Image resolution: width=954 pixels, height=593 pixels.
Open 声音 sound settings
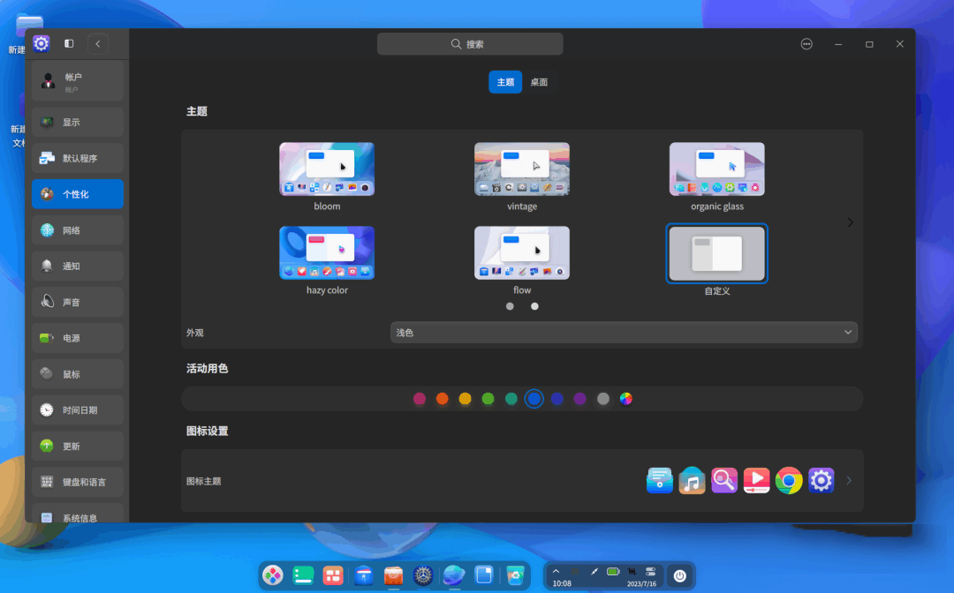tap(77, 302)
